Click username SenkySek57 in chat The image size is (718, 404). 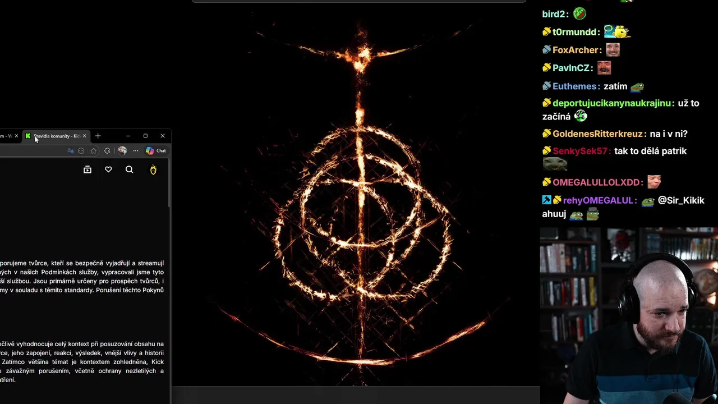(581, 151)
